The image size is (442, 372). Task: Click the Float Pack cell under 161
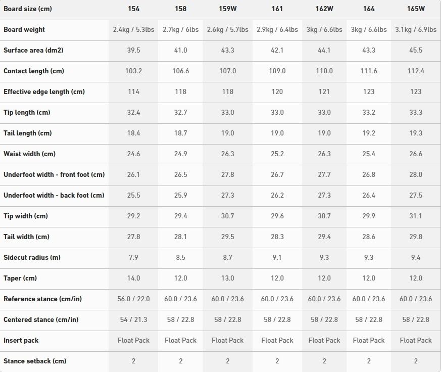coord(277,341)
